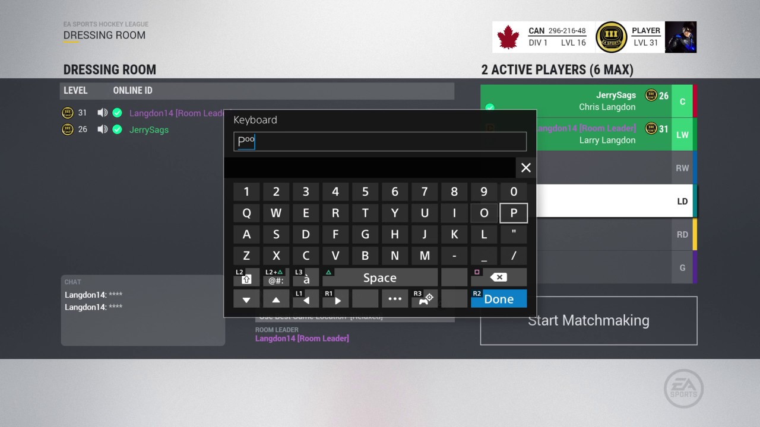This screenshot has height=427, width=760.
Task: Switch to symbols @#: keyboard layout
Action: click(x=276, y=278)
